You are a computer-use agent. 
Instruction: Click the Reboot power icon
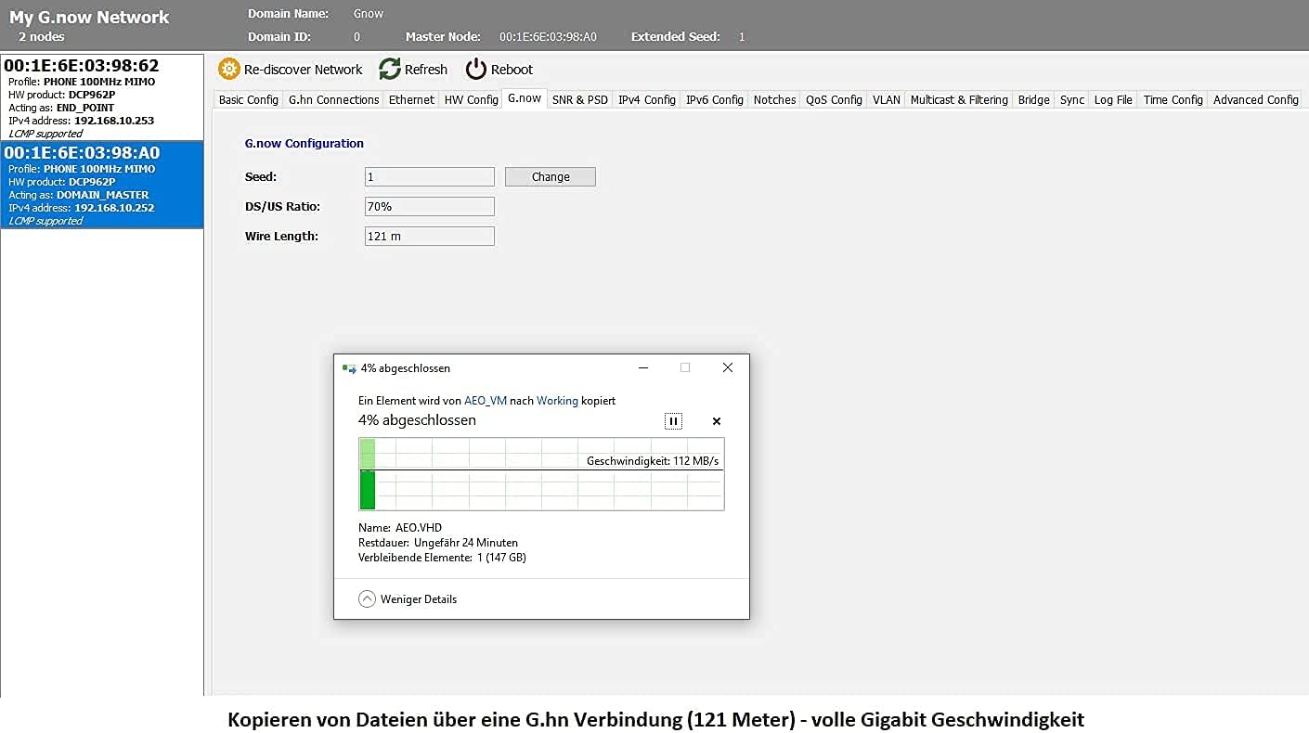click(476, 70)
